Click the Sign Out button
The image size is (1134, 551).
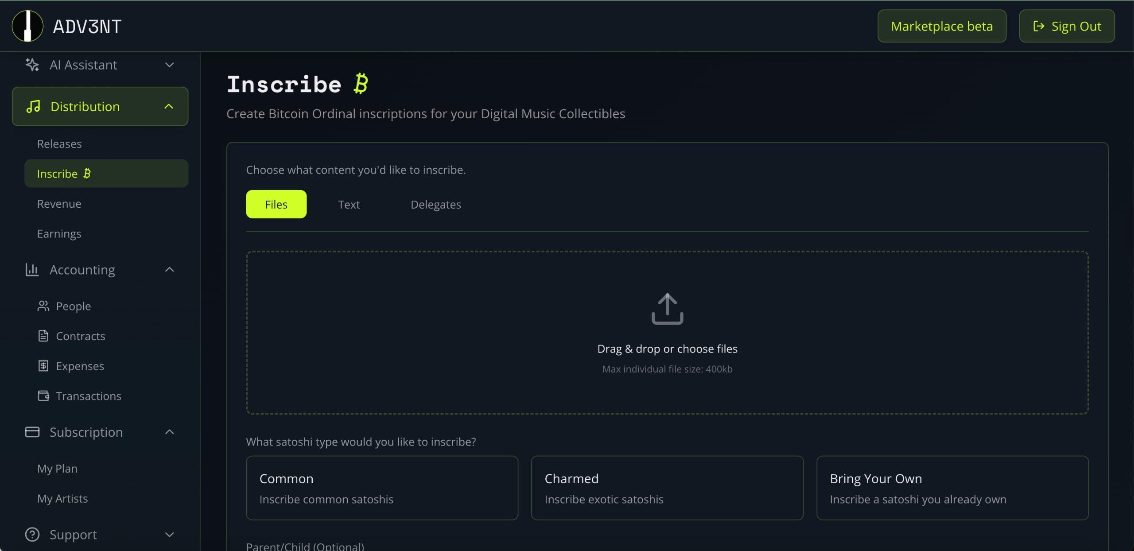tap(1067, 26)
